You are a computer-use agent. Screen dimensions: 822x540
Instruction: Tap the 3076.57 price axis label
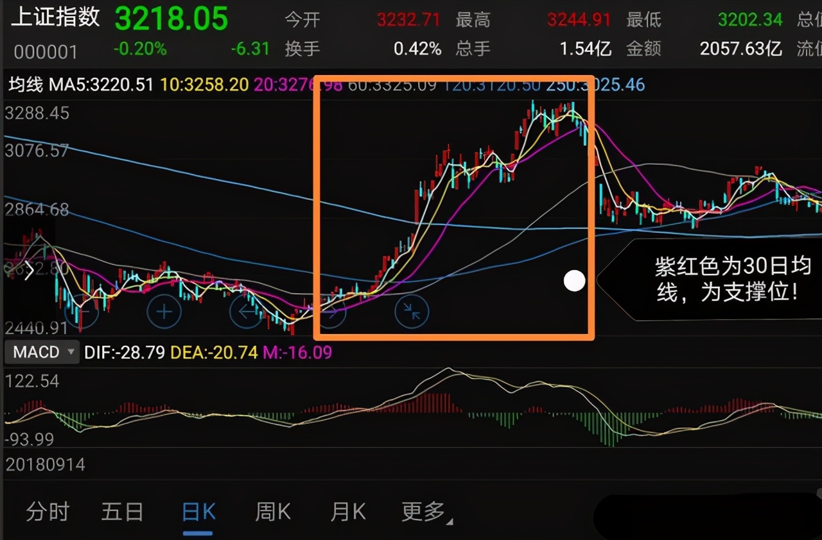coord(37,151)
